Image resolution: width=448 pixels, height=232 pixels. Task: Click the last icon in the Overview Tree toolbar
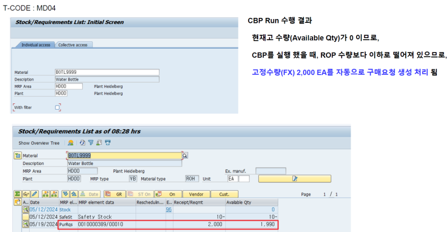tap(108, 143)
